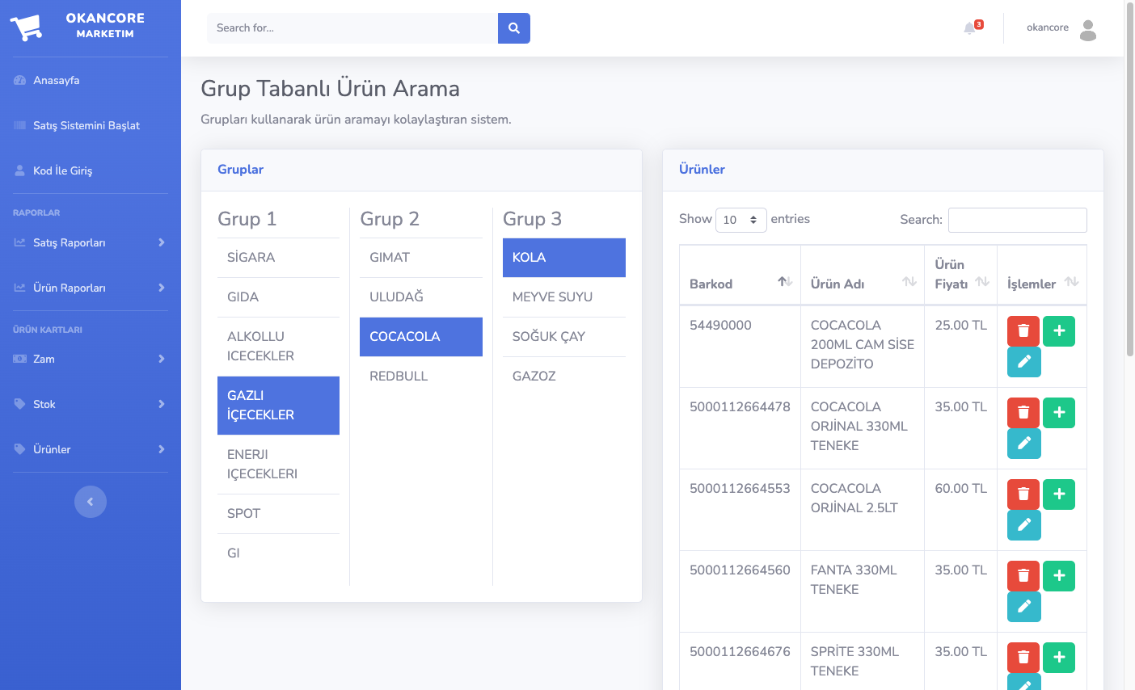
Task: Open Kod İle Giriş sidebar item
Action: coord(91,170)
